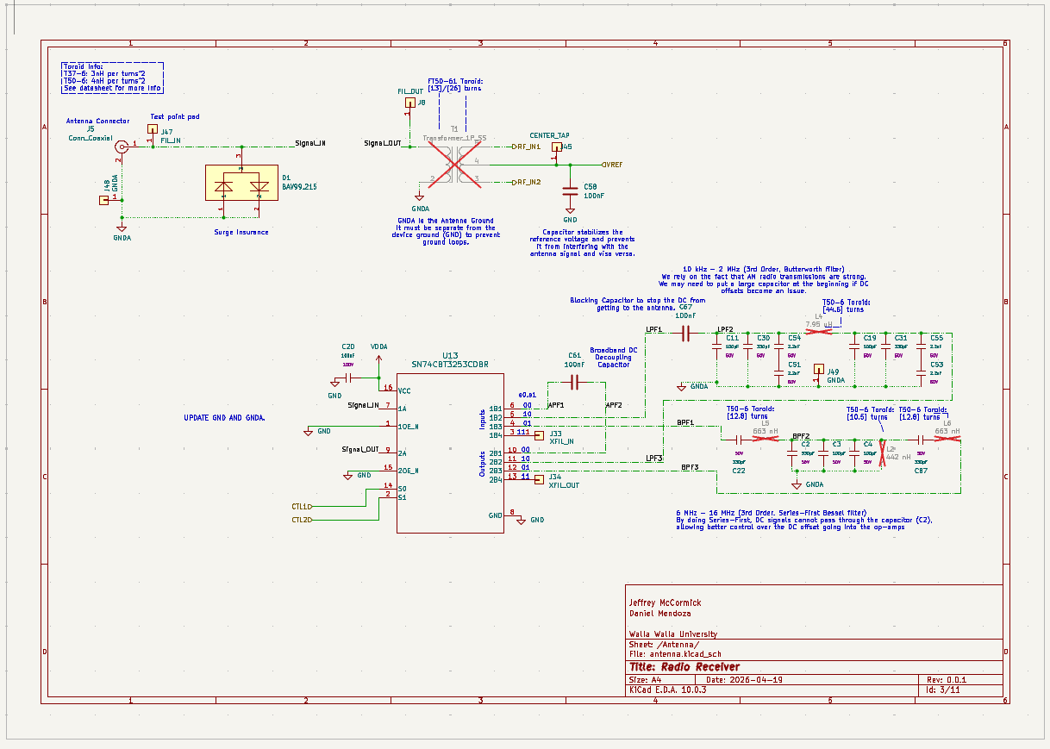Click the 'Broadband DC Decoupling Capacitor' note
Image resolution: width=1050 pixels, height=749 pixels.
613,358
